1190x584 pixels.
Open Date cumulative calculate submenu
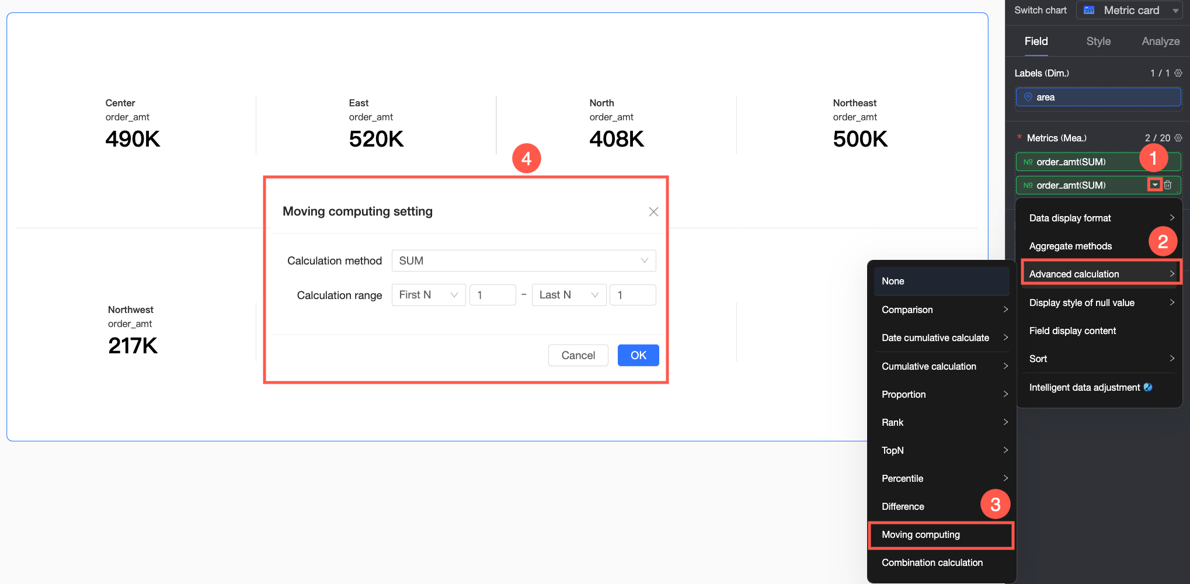(942, 338)
